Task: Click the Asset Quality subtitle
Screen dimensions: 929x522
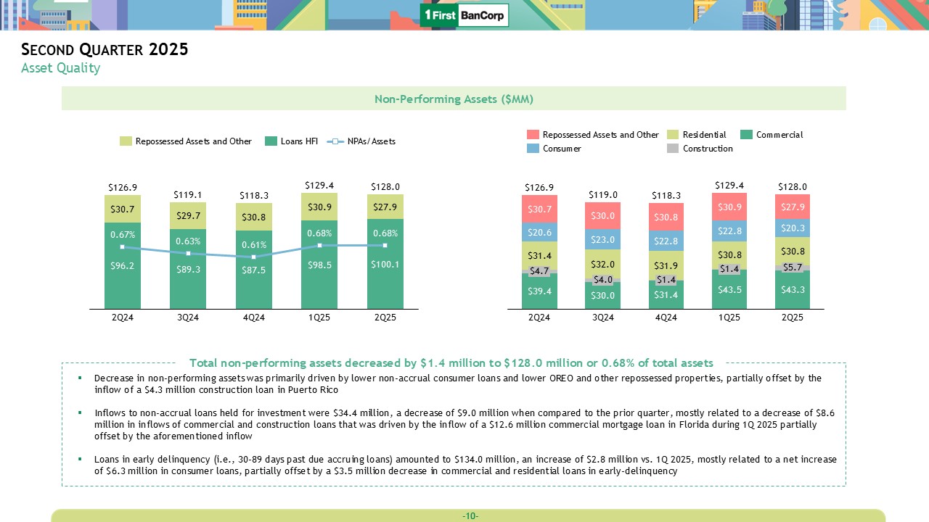Action: coord(60,68)
